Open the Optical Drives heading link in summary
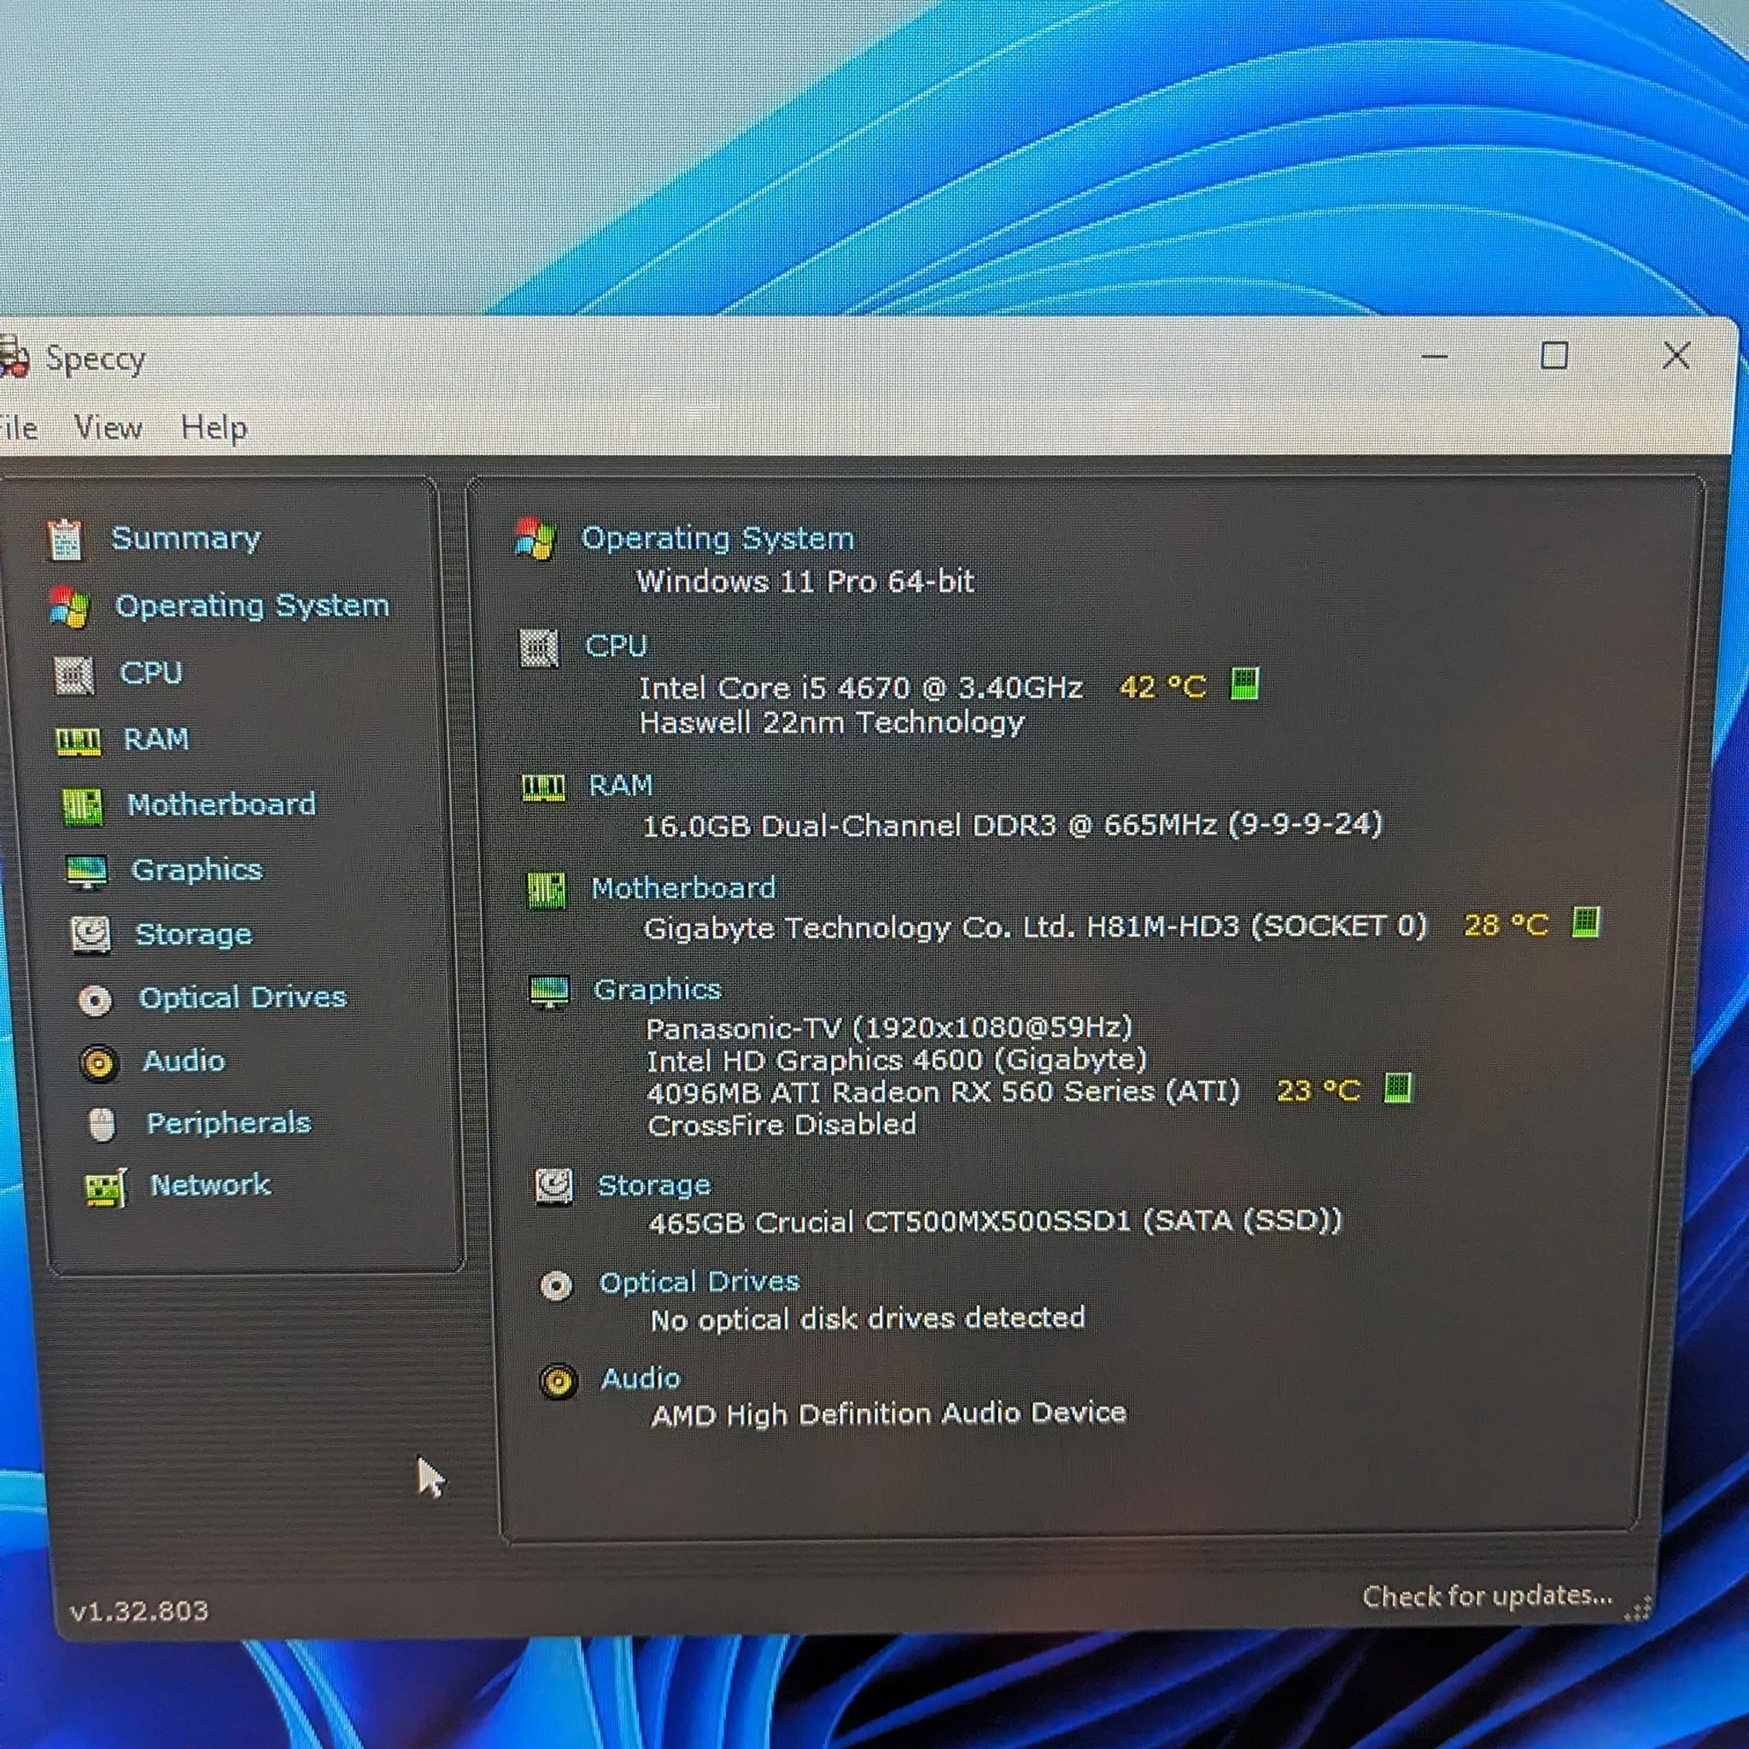The width and height of the screenshot is (1749, 1749). (699, 1283)
